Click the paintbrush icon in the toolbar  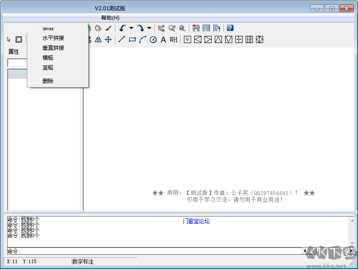[108, 28]
